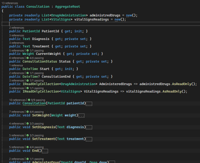
Task: Click green test status icon above CurrentWeight
Action: coord(27,50)
